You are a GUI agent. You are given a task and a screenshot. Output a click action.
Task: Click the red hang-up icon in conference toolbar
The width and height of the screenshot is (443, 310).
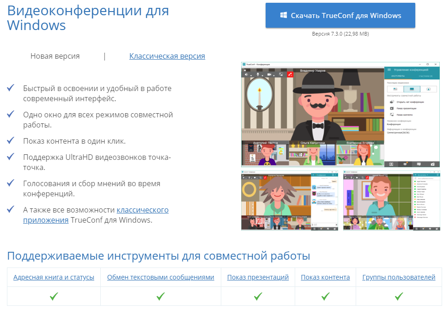[290, 74]
